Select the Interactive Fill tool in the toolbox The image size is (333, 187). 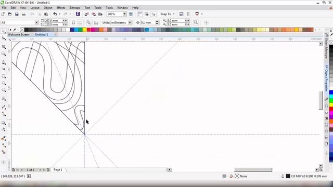pyautogui.click(x=4, y=145)
